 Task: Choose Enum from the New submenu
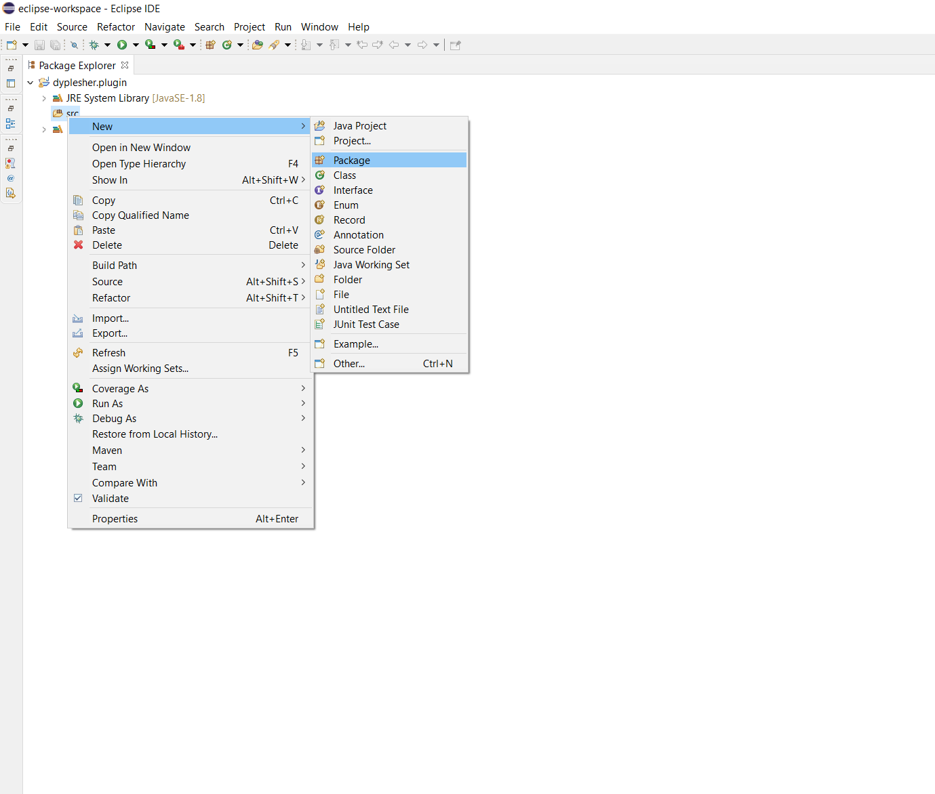(389, 205)
